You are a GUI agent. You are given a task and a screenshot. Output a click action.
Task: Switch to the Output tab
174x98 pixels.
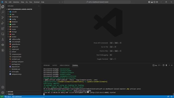coord(55,65)
